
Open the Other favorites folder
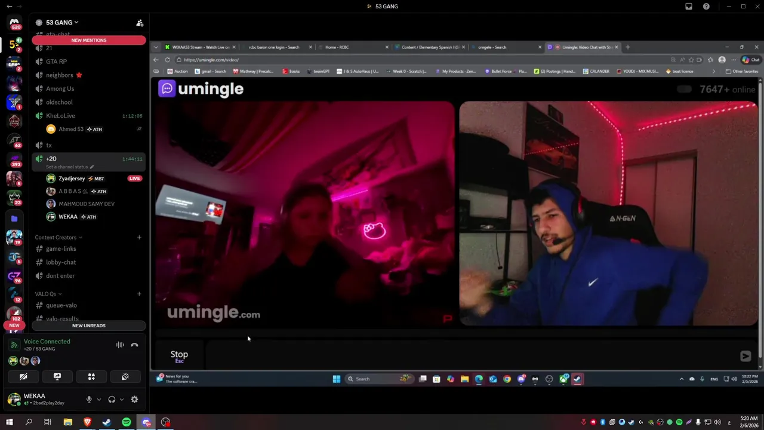coord(741,71)
